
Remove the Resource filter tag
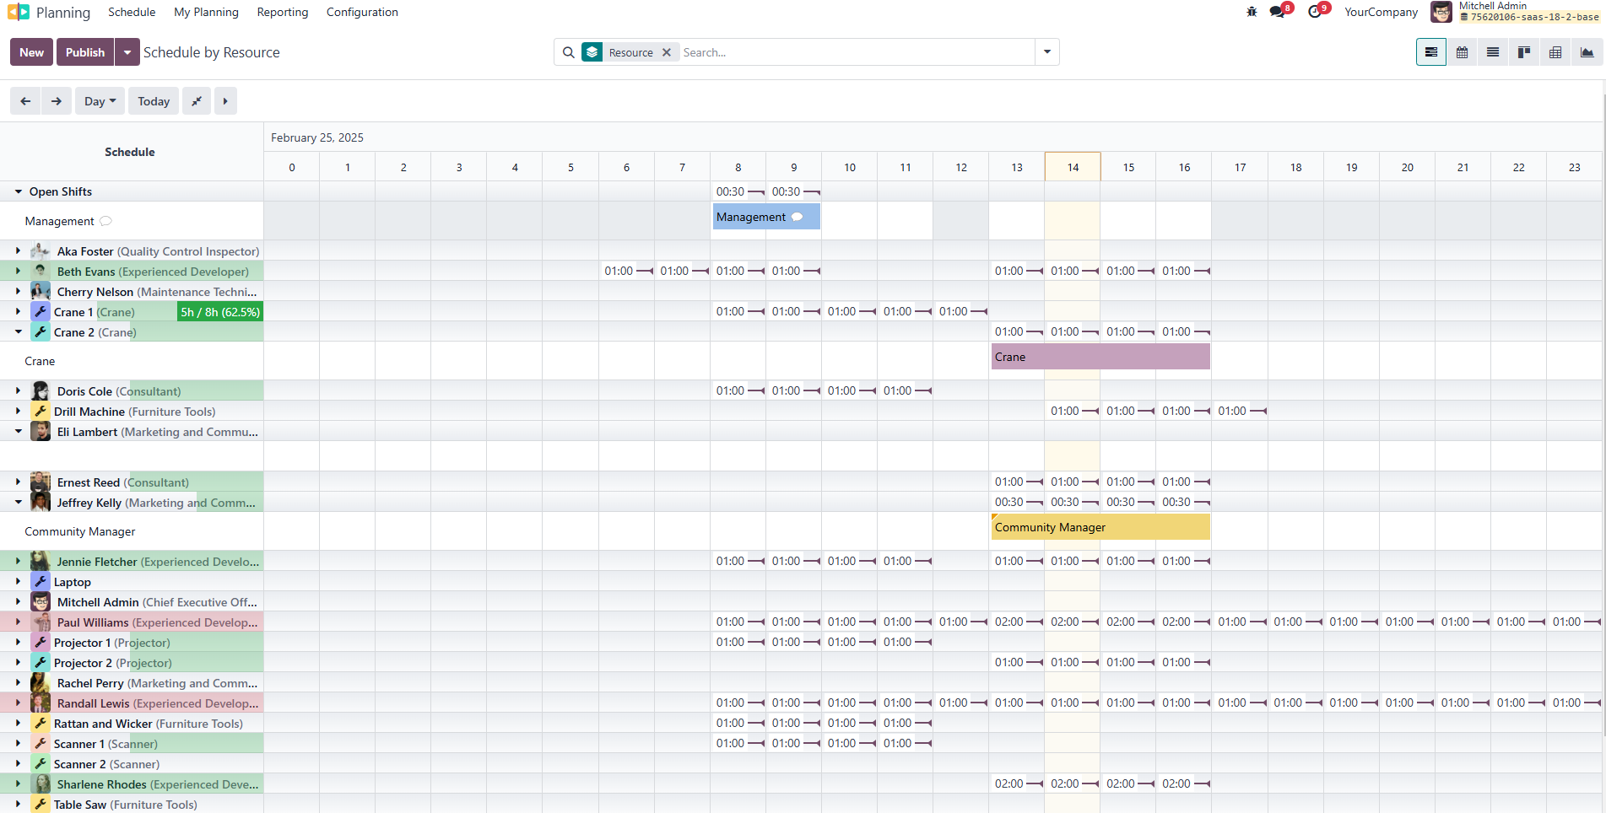[666, 51]
